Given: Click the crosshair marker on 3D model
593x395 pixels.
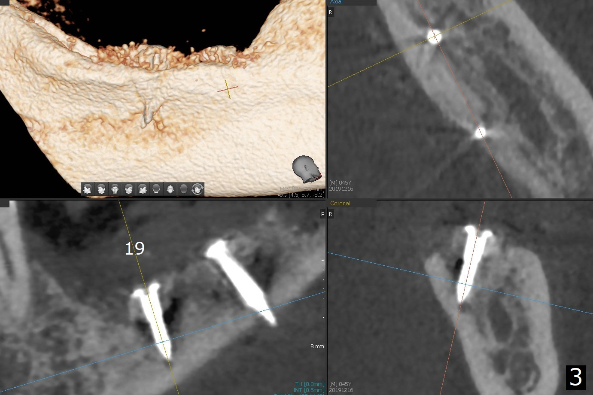Looking at the screenshot, I should pyautogui.click(x=228, y=89).
